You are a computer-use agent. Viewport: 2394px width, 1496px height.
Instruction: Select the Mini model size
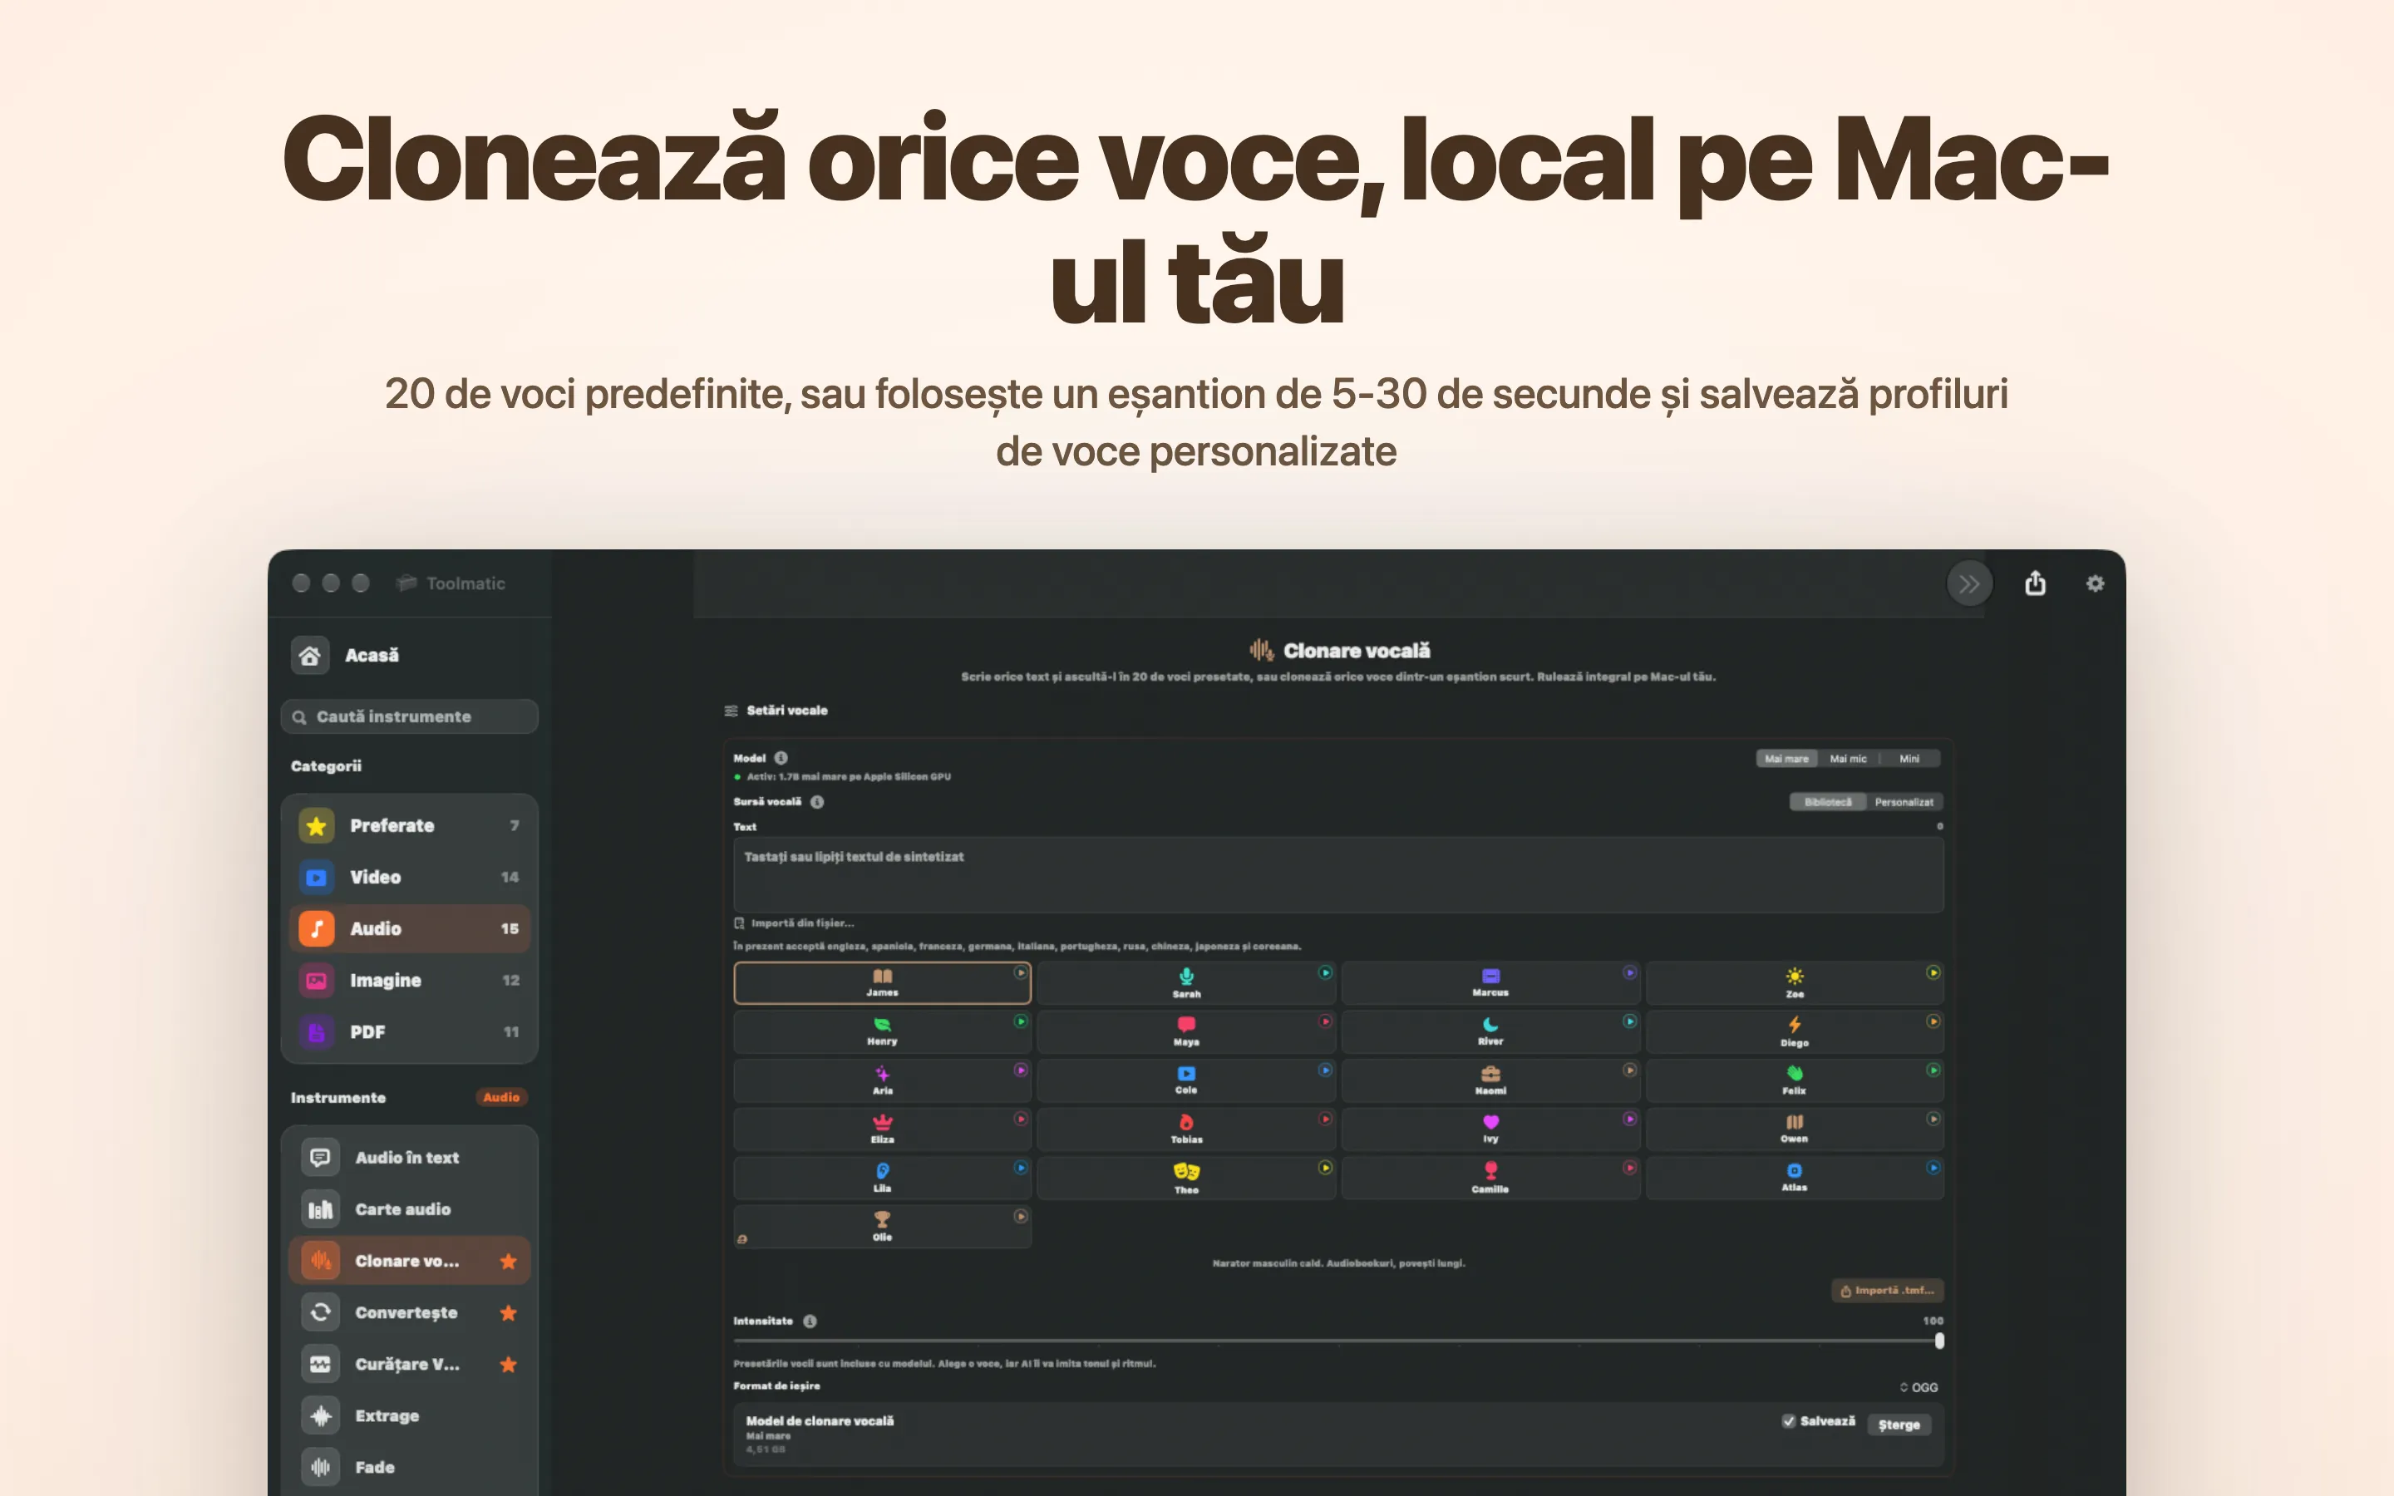pos(1909,759)
